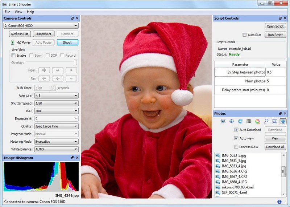Click the medium Far focus arrow button

click(x=58, y=78)
